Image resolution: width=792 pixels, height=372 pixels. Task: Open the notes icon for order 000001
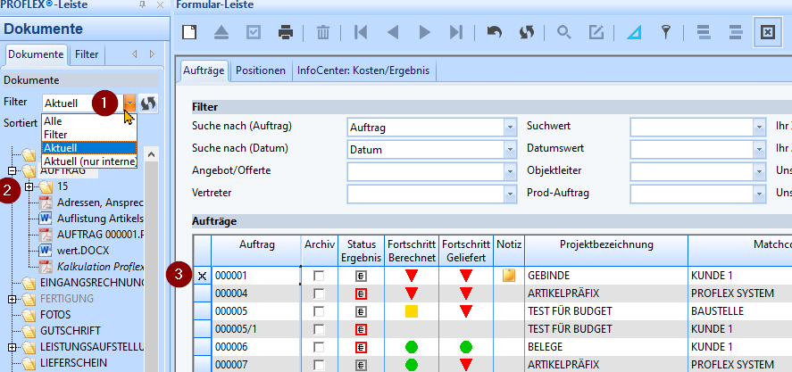[509, 276]
